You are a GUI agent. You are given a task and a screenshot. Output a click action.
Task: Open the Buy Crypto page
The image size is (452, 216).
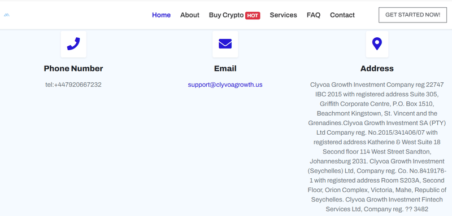click(x=227, y=15)
